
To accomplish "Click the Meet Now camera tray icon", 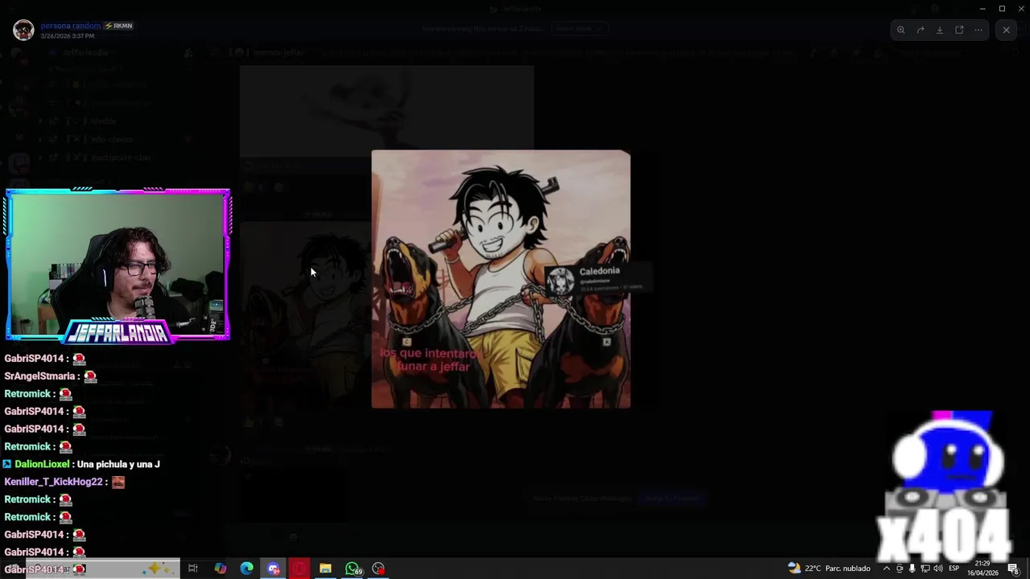I will 900,569.
